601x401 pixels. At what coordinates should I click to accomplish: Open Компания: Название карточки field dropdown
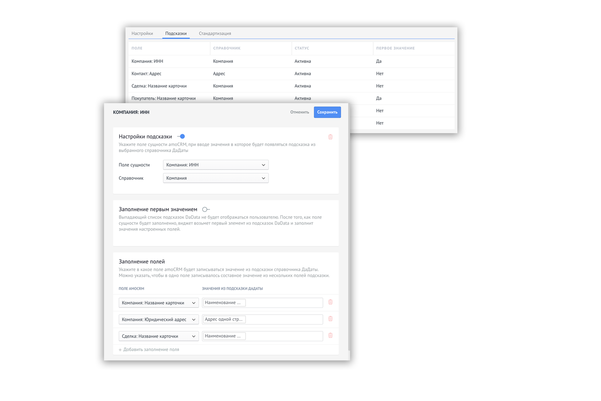pos(158,303)
